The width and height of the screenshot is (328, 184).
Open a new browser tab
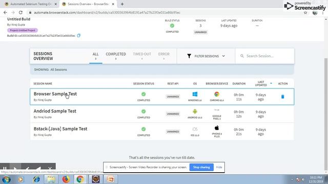(122, 4)
